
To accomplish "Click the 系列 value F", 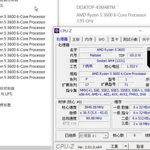I will click(x=87, y=79).
